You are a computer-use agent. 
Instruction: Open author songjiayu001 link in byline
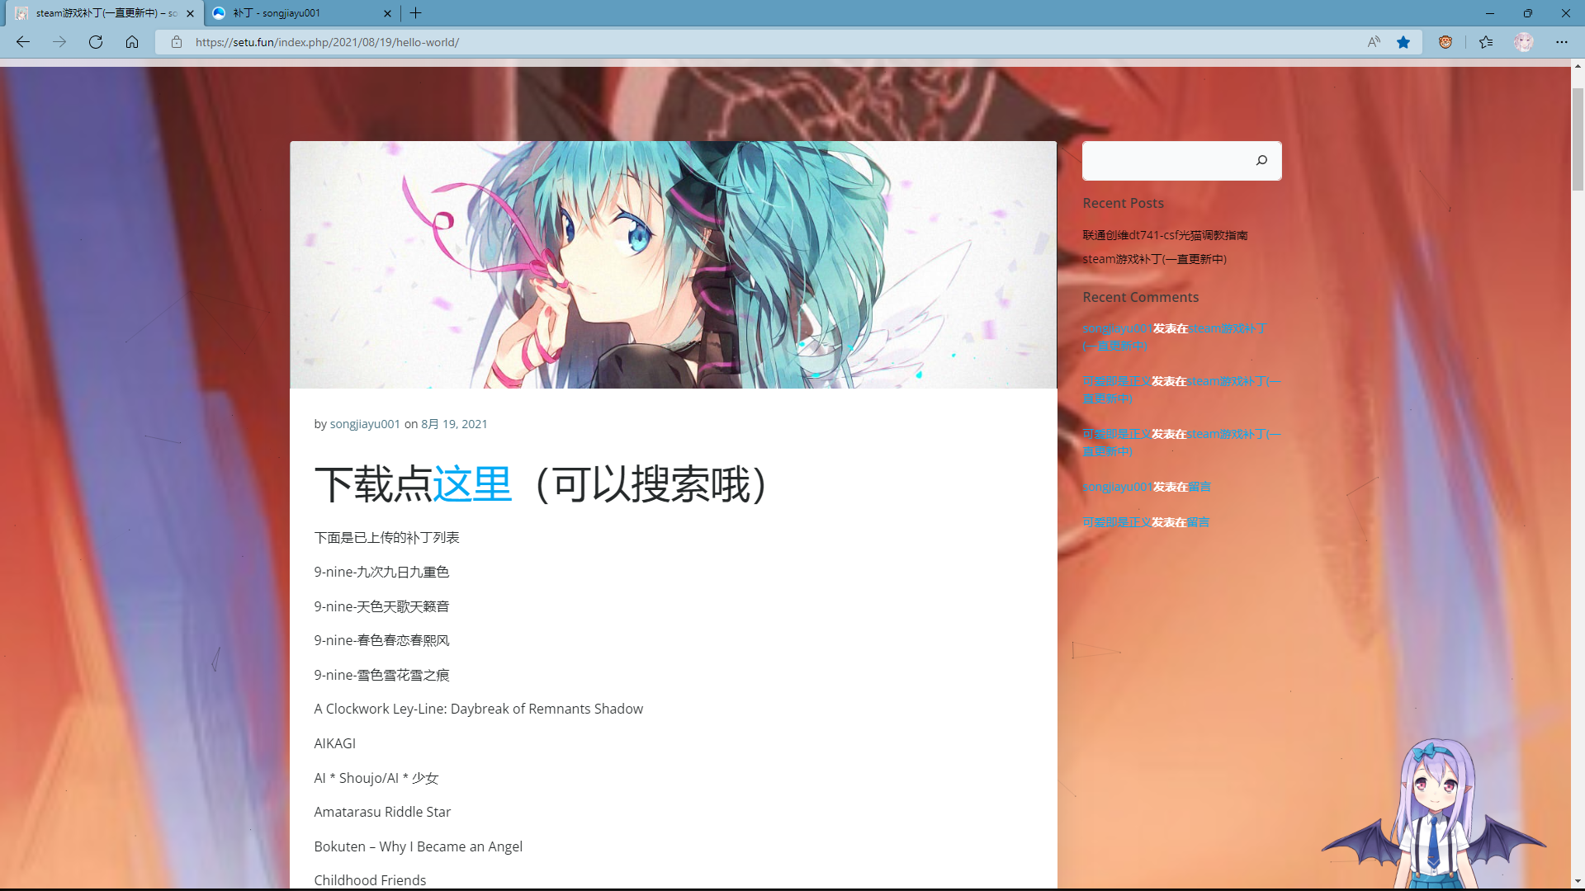[365, 424]
